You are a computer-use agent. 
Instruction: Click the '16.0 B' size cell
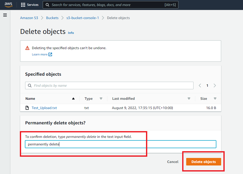211,108
